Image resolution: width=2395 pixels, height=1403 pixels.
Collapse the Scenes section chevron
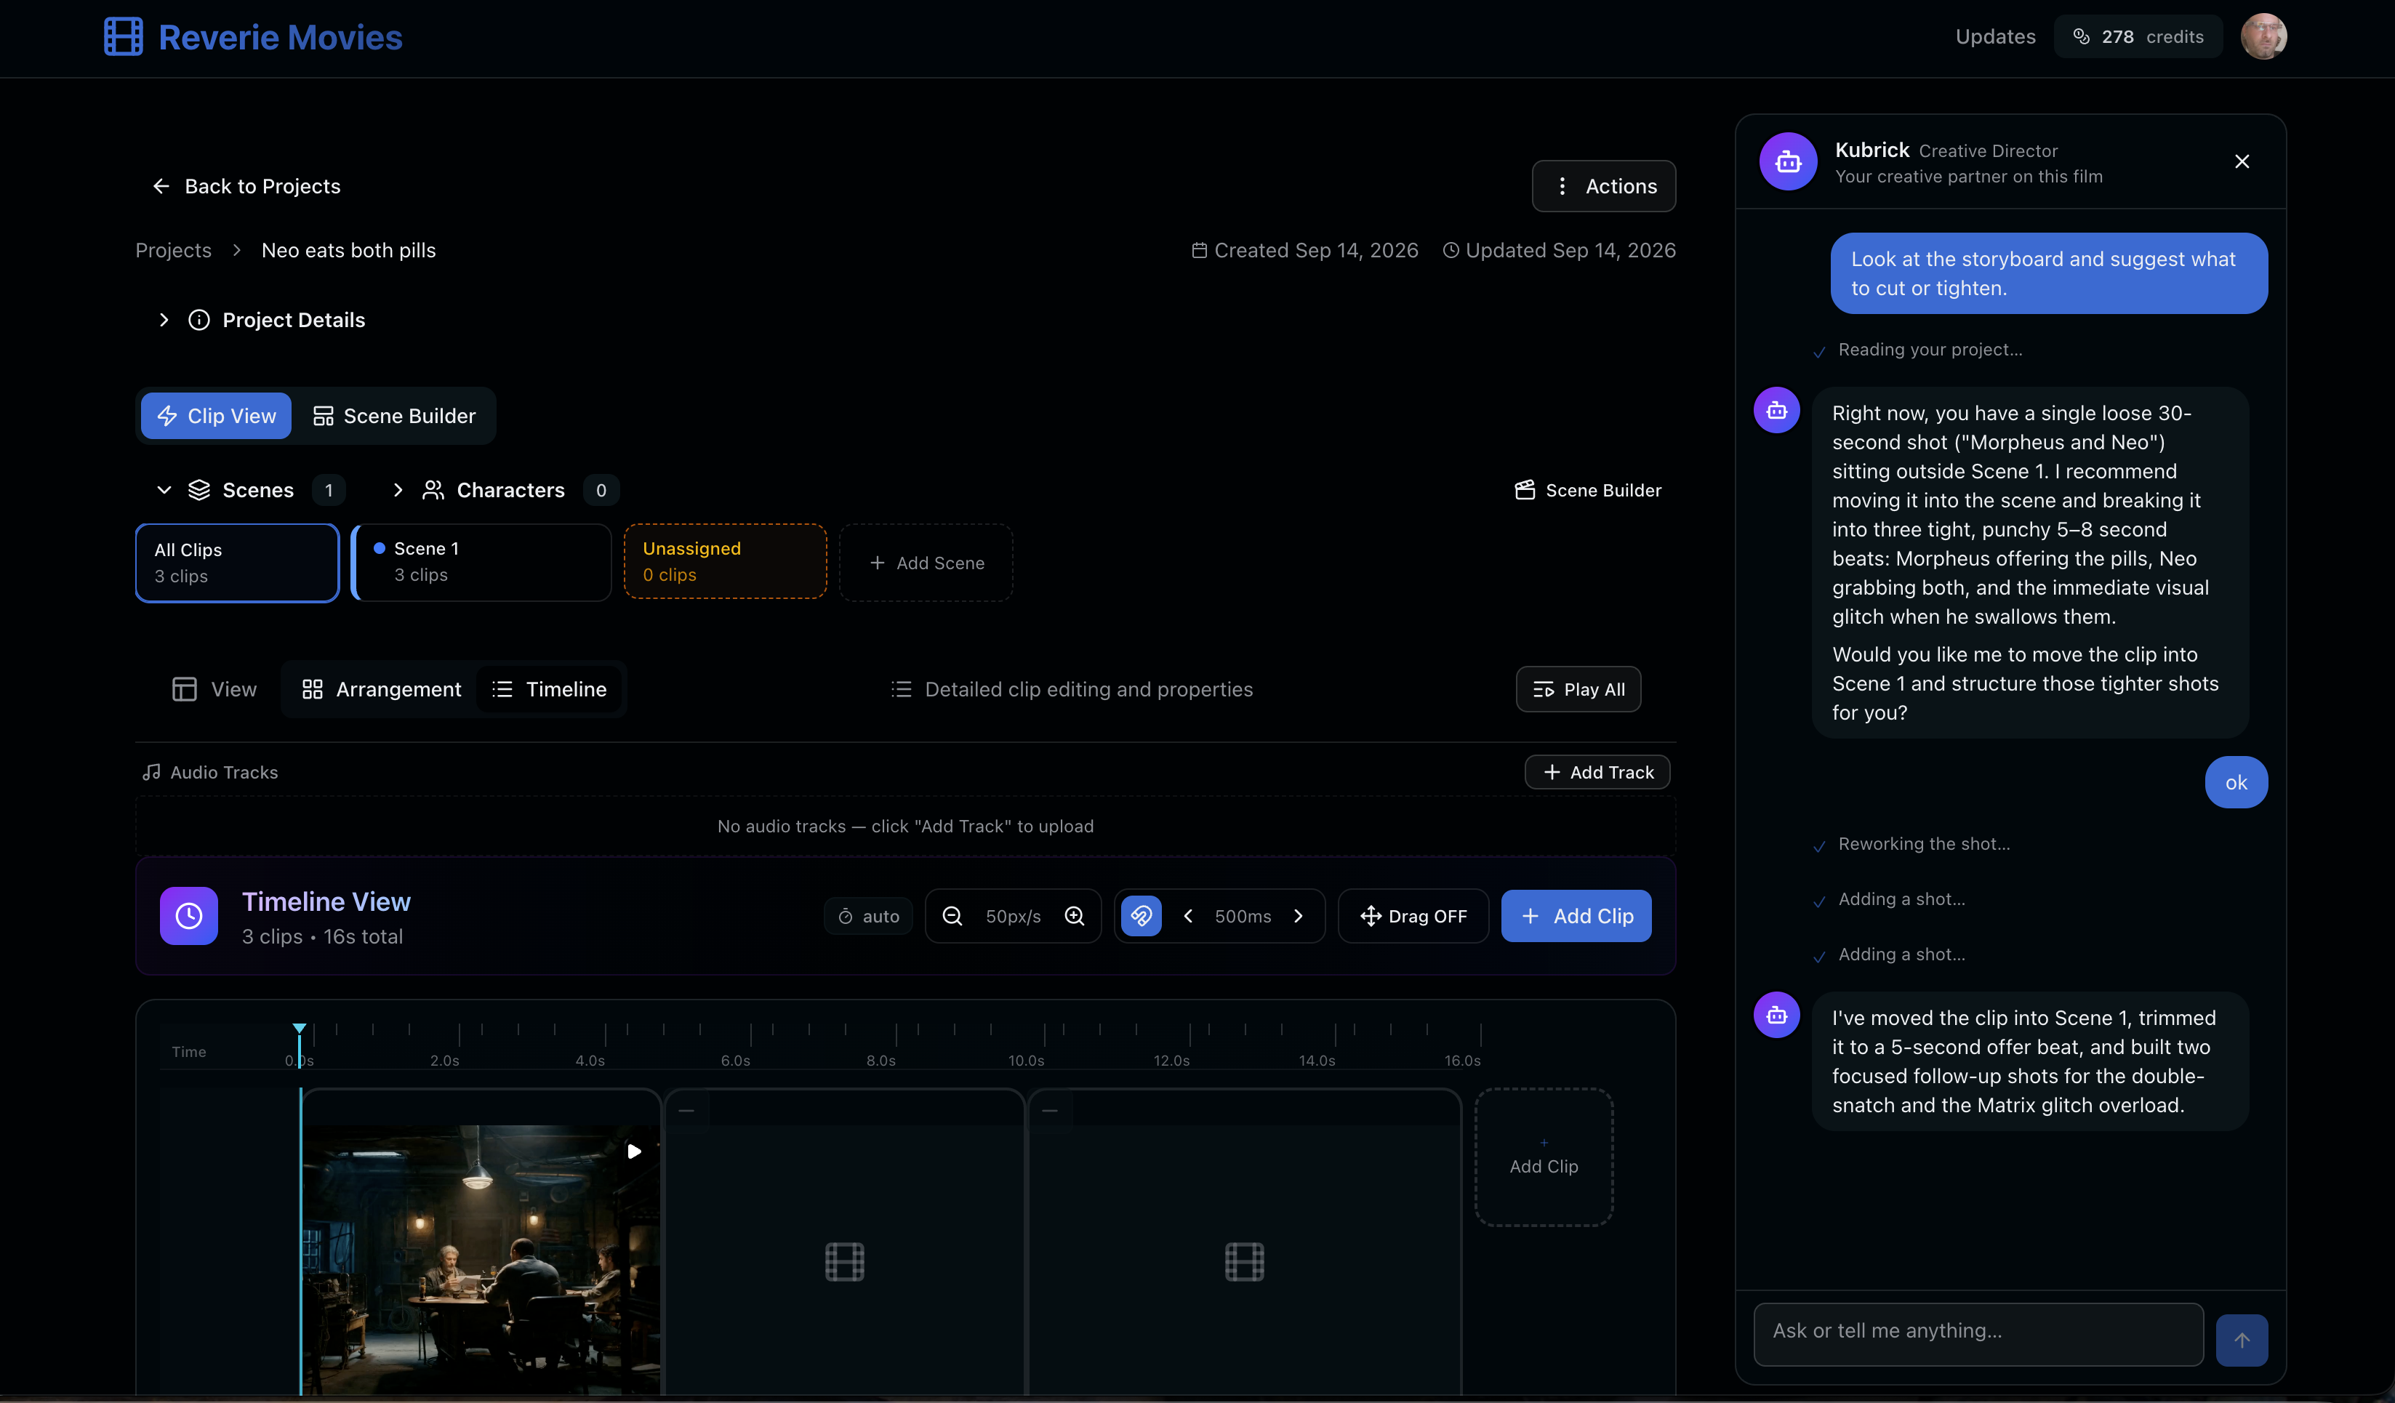164,490
